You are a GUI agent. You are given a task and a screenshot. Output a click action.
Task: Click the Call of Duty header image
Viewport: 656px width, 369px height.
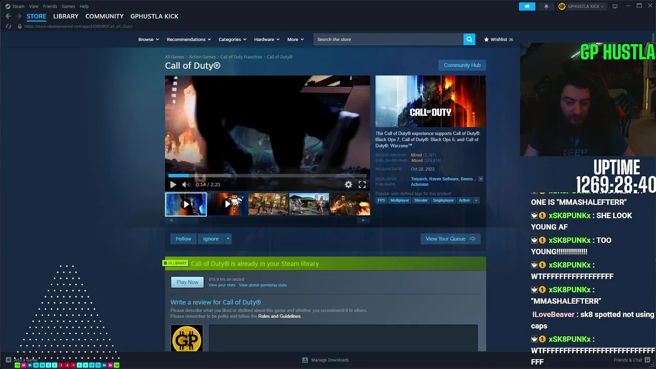point(430,101)
